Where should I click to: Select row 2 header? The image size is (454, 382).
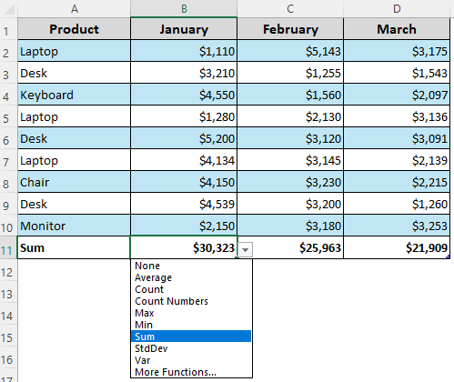tap(9, 51)
